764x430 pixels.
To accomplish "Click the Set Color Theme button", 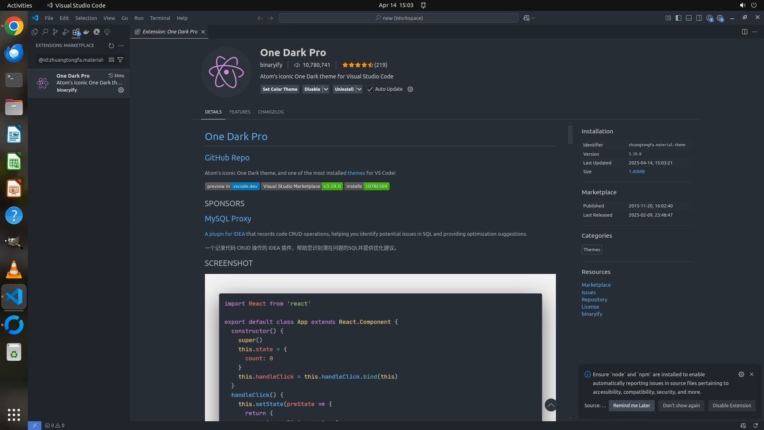I will 280,89.
